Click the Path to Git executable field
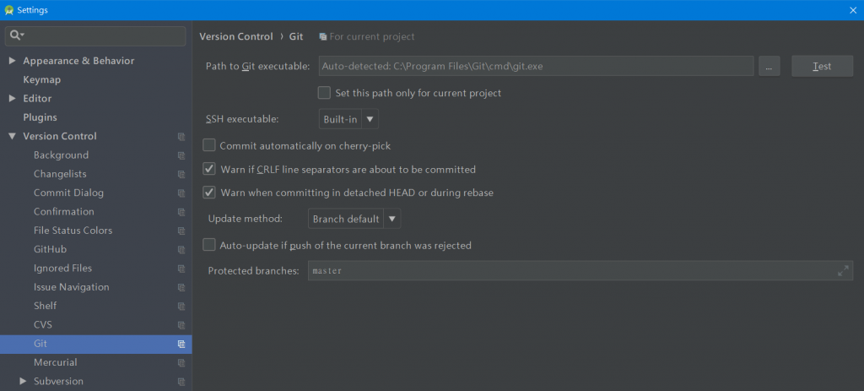This screenshot has width=864, height=391. pos(536,66)
